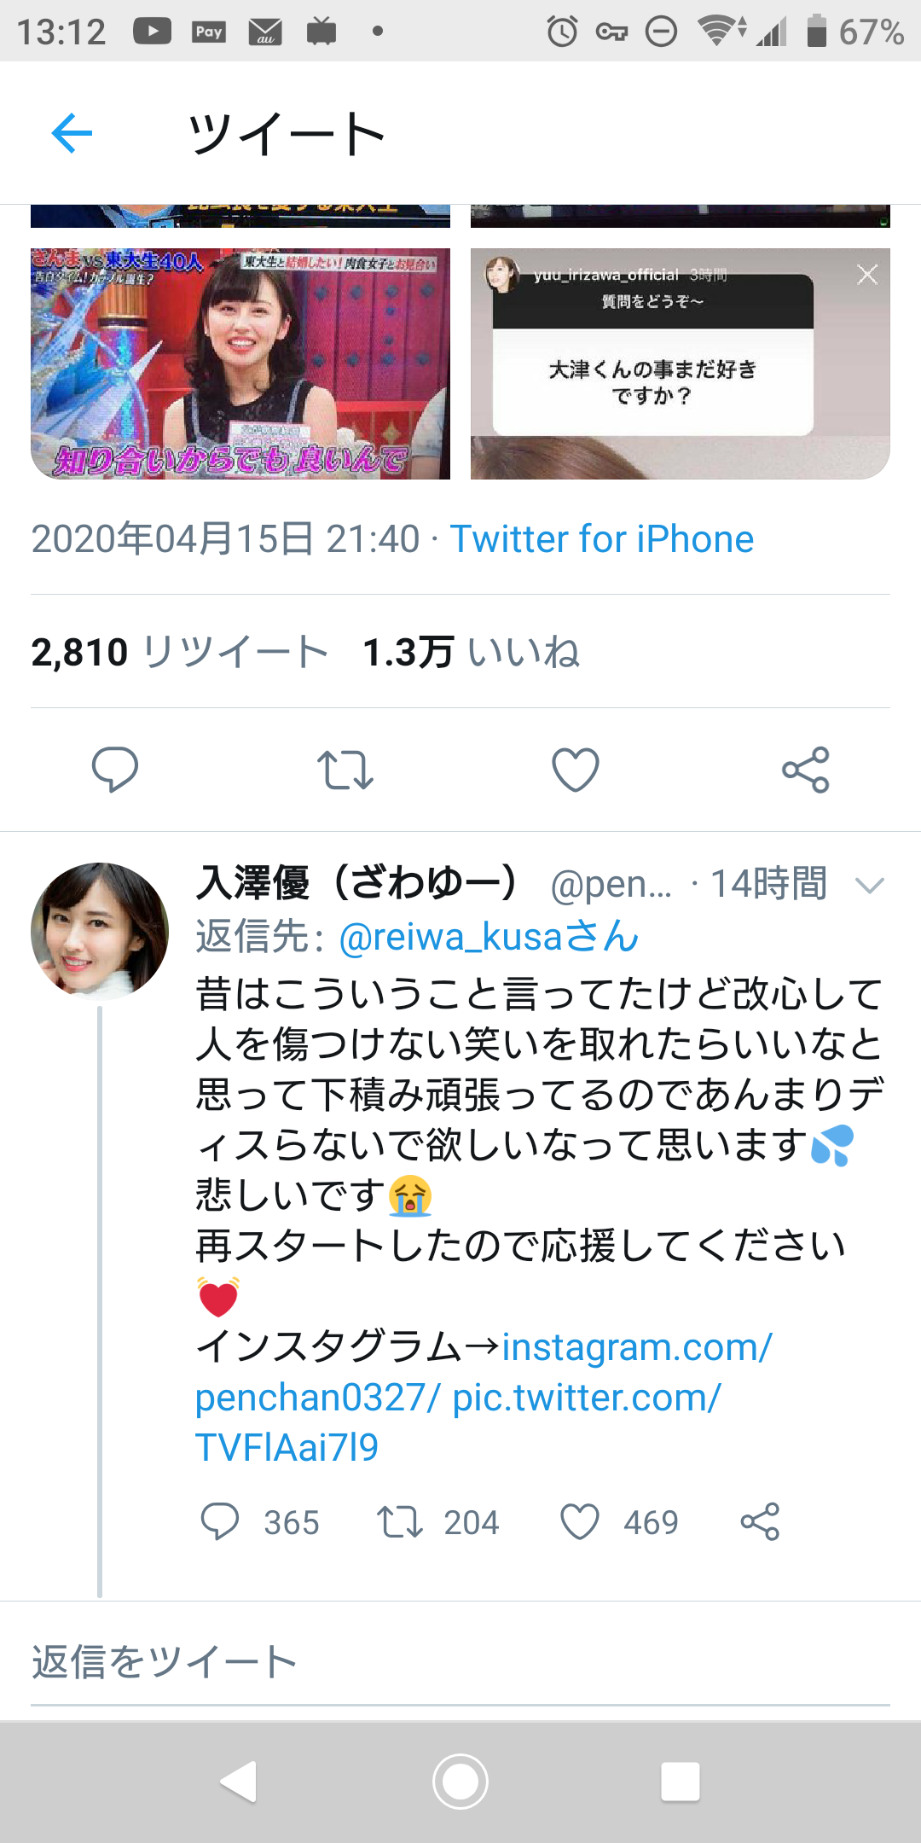921x1843 pixels.
Task: Retweet the main tweet
Action: click(345, 770)
